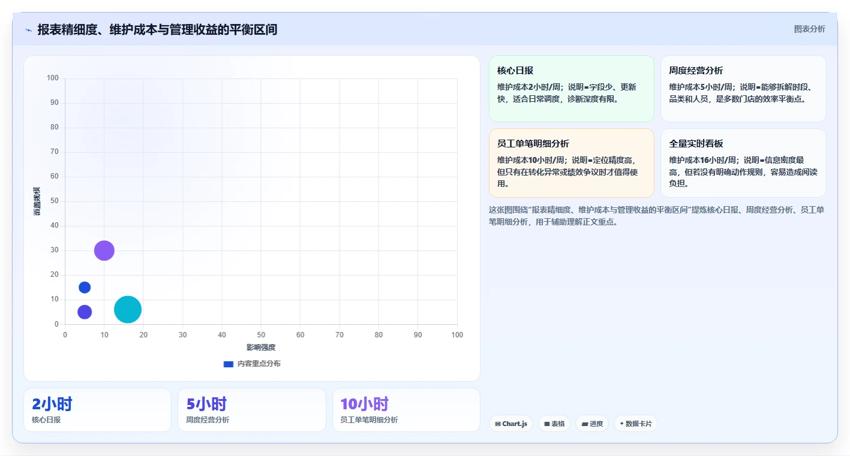Click the purple bubble in the chart
The width and height of the screenshot is (850, 456).
104,250
